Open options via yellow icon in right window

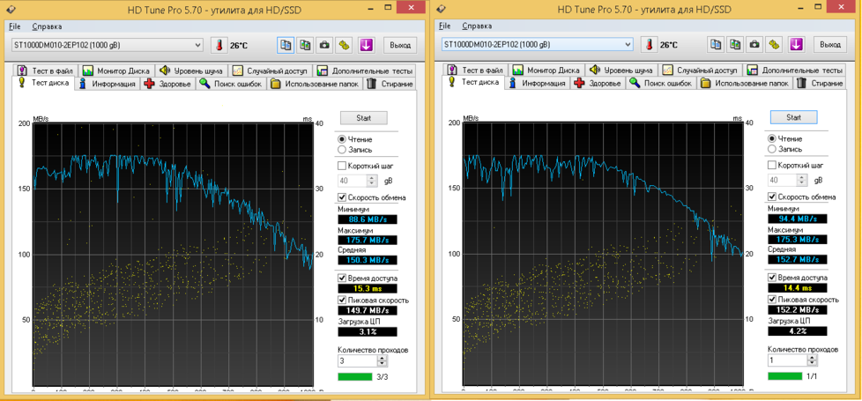774,45
